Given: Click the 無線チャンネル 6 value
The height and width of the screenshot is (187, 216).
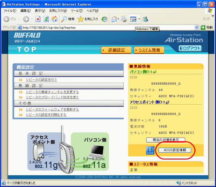Looking at the screenshot, I should 160,120.
